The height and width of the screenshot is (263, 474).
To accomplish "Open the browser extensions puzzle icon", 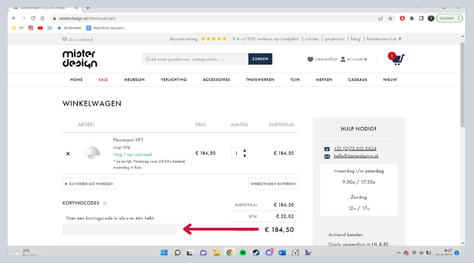I will click(412, 18).
